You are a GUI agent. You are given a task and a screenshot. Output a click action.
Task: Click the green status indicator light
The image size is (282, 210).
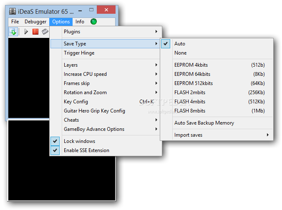pyautogui.click(x=93, y=22)
